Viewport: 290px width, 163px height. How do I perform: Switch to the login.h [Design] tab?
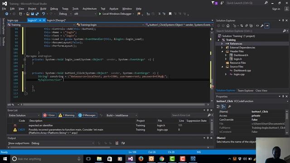(x=56, y=20)
